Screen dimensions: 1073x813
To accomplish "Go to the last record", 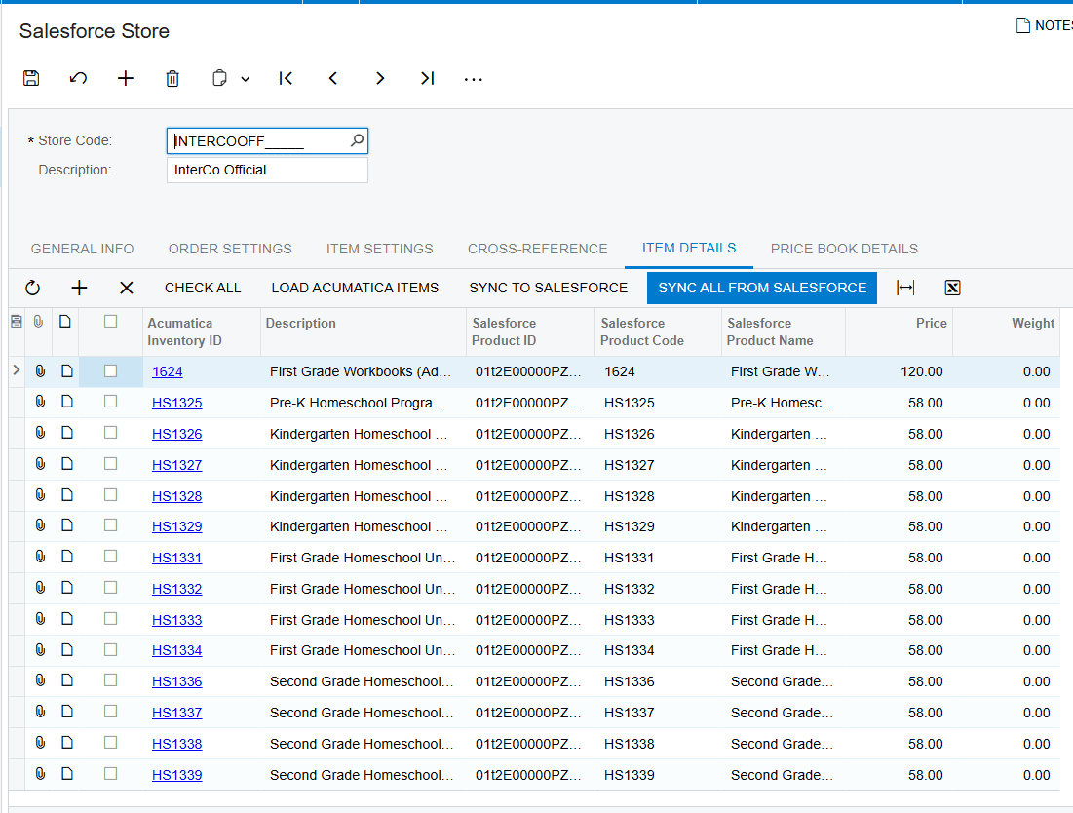I will [x=427, y=78].
